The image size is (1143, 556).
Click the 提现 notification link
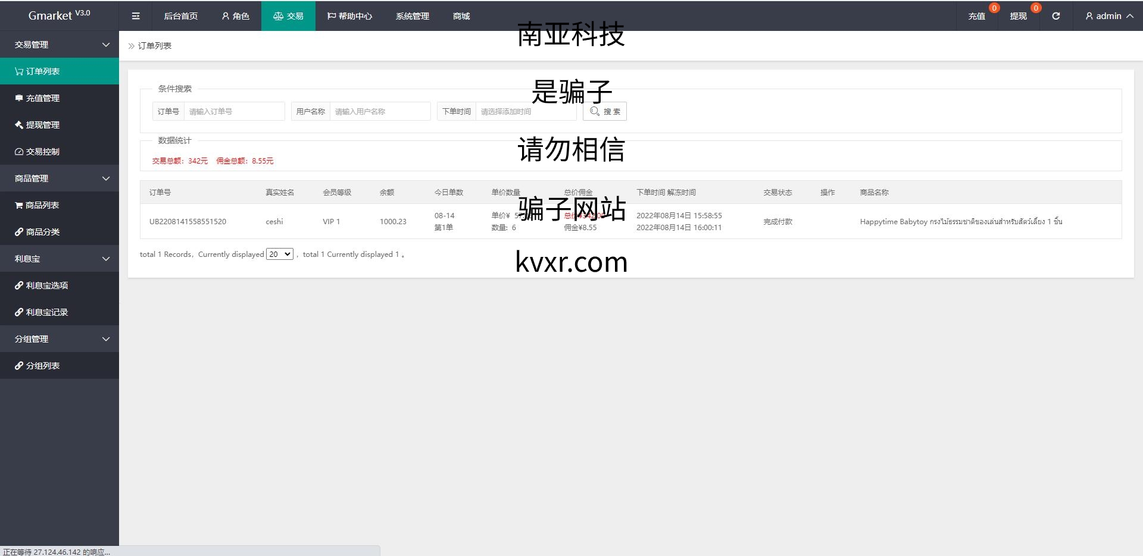click(x=1019, y=16)
